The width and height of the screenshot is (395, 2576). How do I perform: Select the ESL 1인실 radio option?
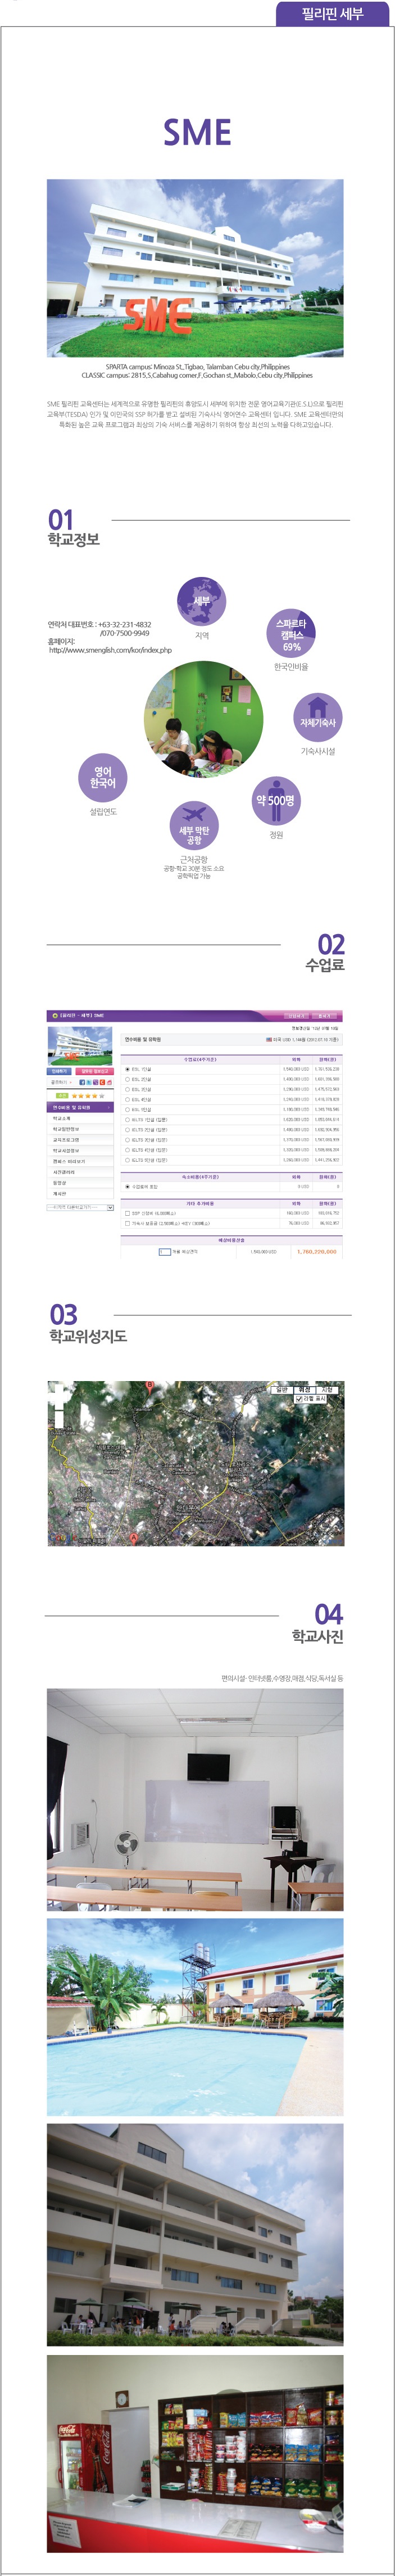[x=127, y=1069]
